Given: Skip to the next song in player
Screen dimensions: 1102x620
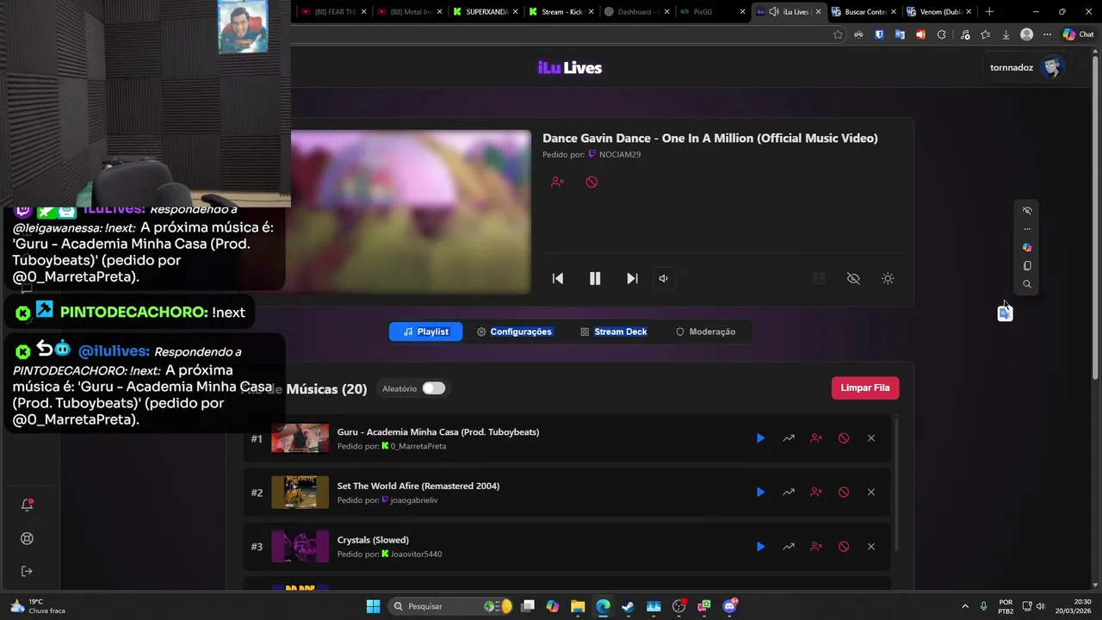Looking at the screenshot, I should 632,278.
